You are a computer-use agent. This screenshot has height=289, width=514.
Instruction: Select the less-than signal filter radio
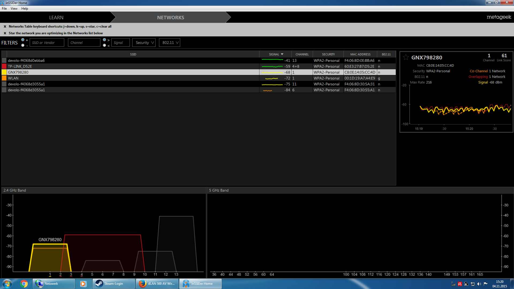(104, 45)
